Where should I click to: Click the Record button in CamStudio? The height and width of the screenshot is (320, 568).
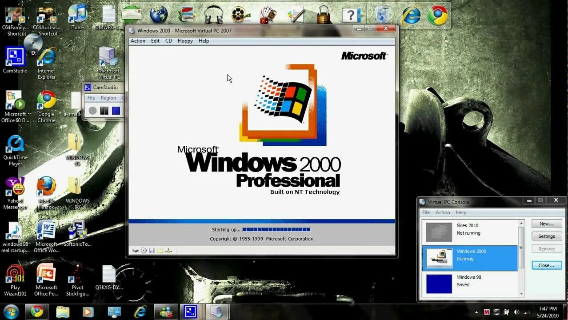[92, 110]
